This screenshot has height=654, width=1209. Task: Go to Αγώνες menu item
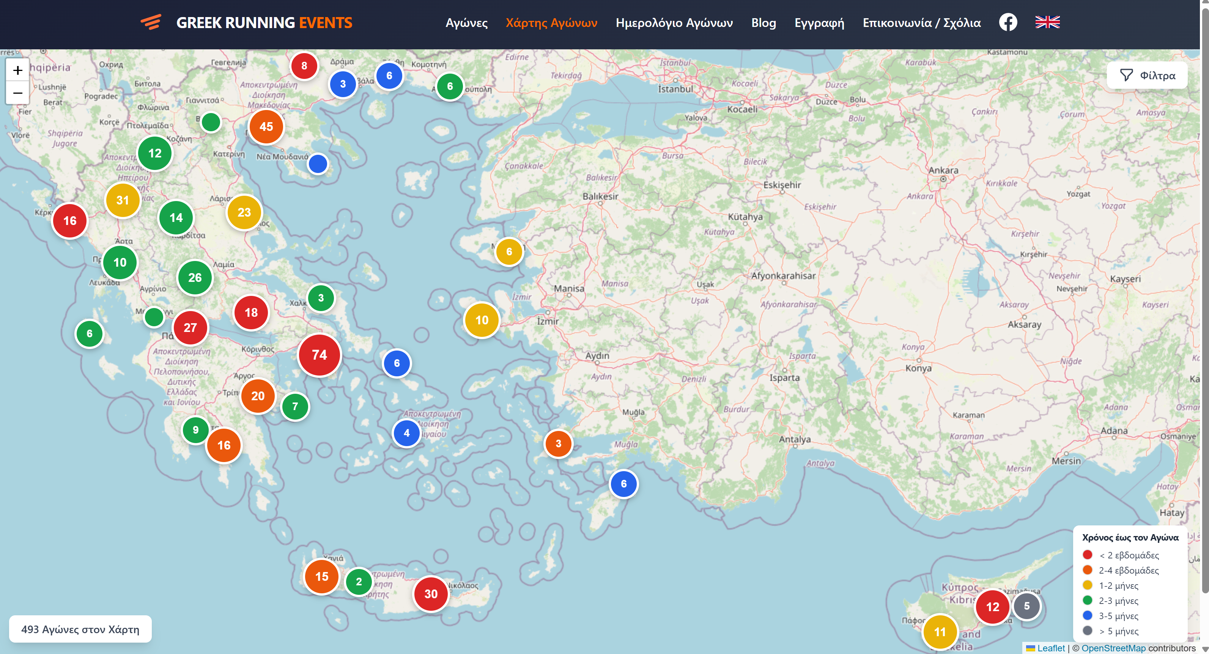pos(466,22)
